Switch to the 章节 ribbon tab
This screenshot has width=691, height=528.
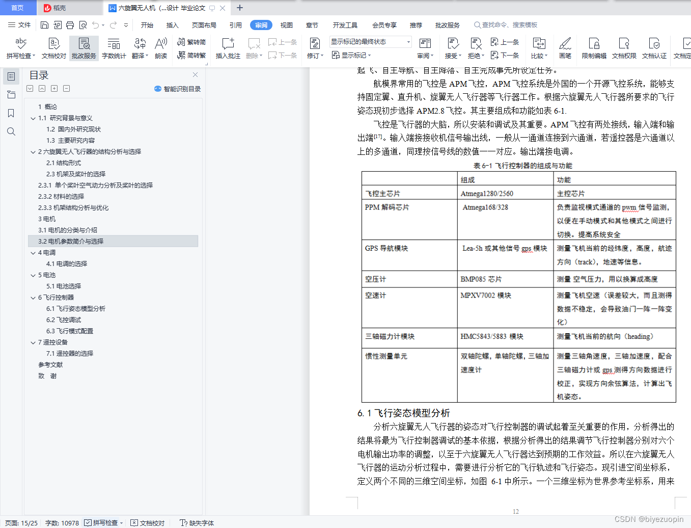coord(312,25)
